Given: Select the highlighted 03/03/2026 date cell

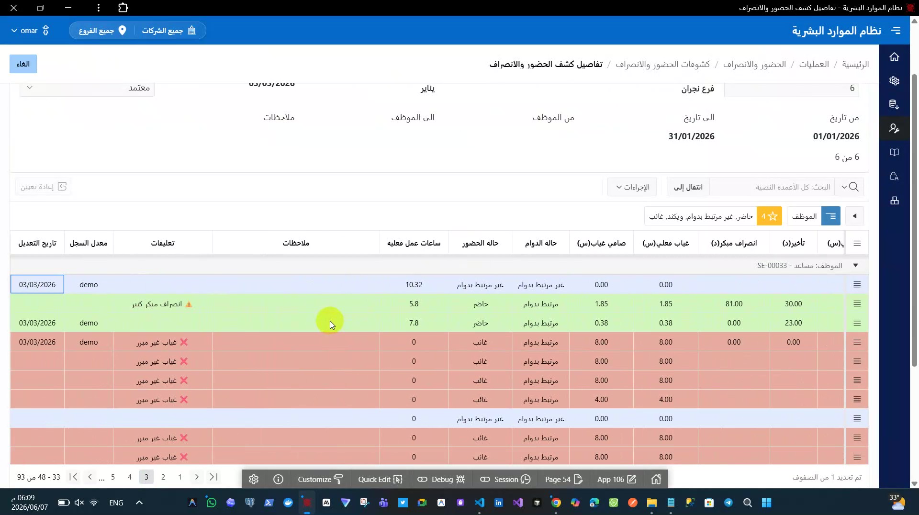Looking at the screenshot, I should [37, 285].
